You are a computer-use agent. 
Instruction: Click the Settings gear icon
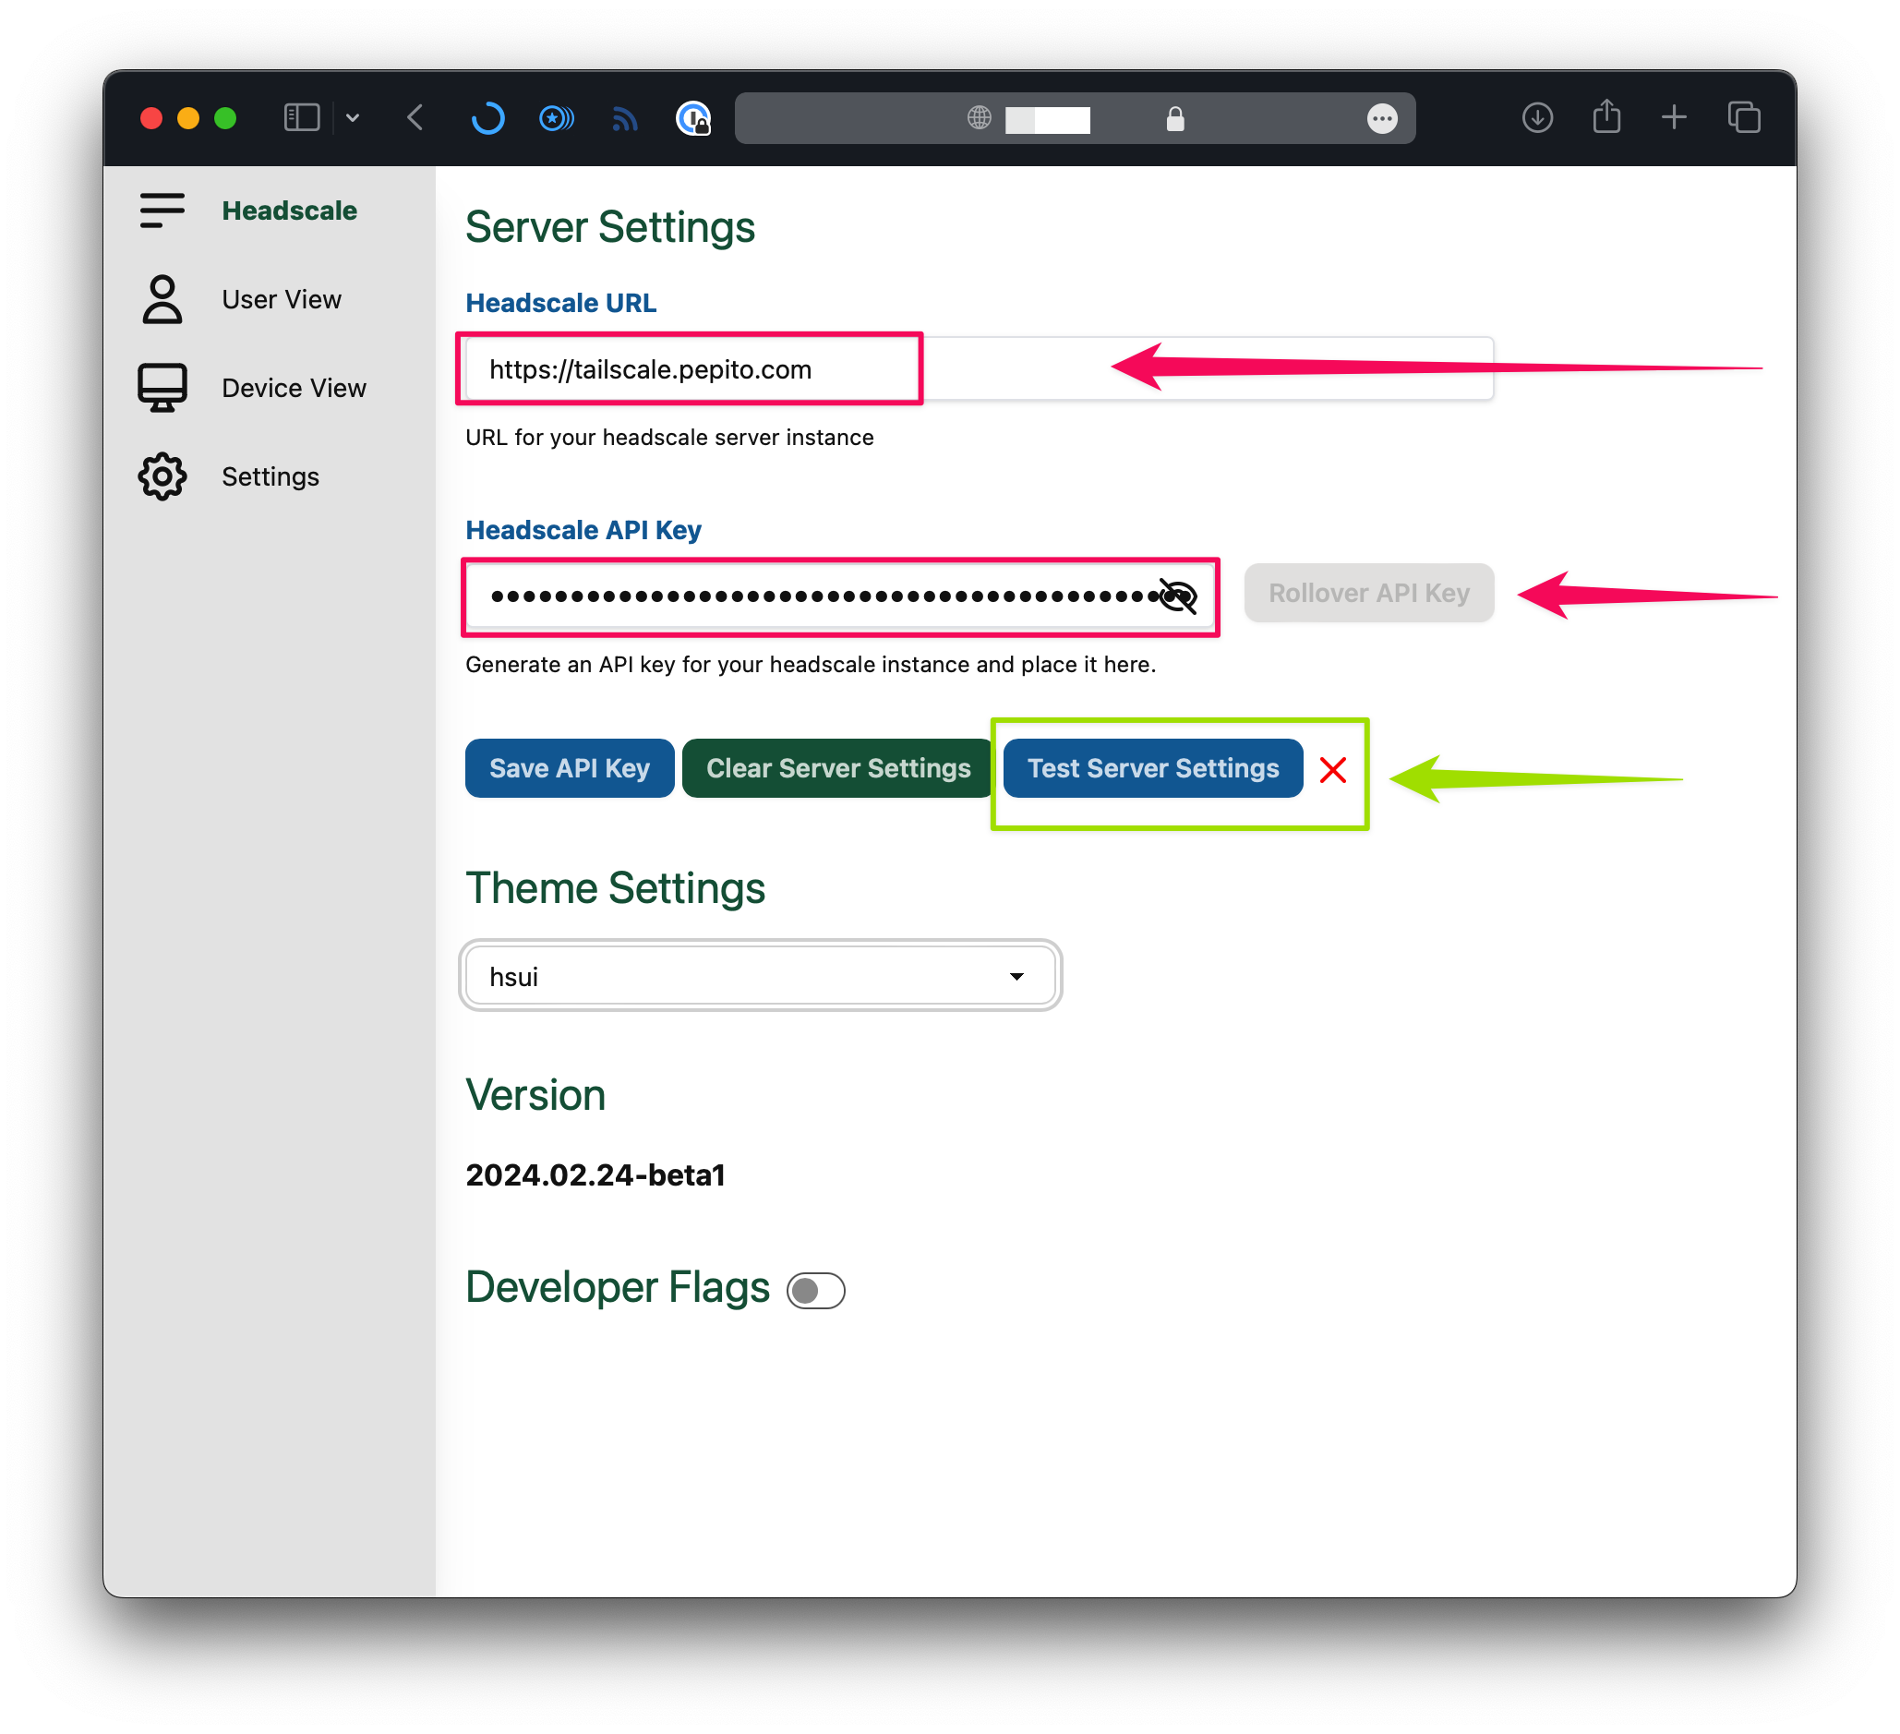(162, 476)
